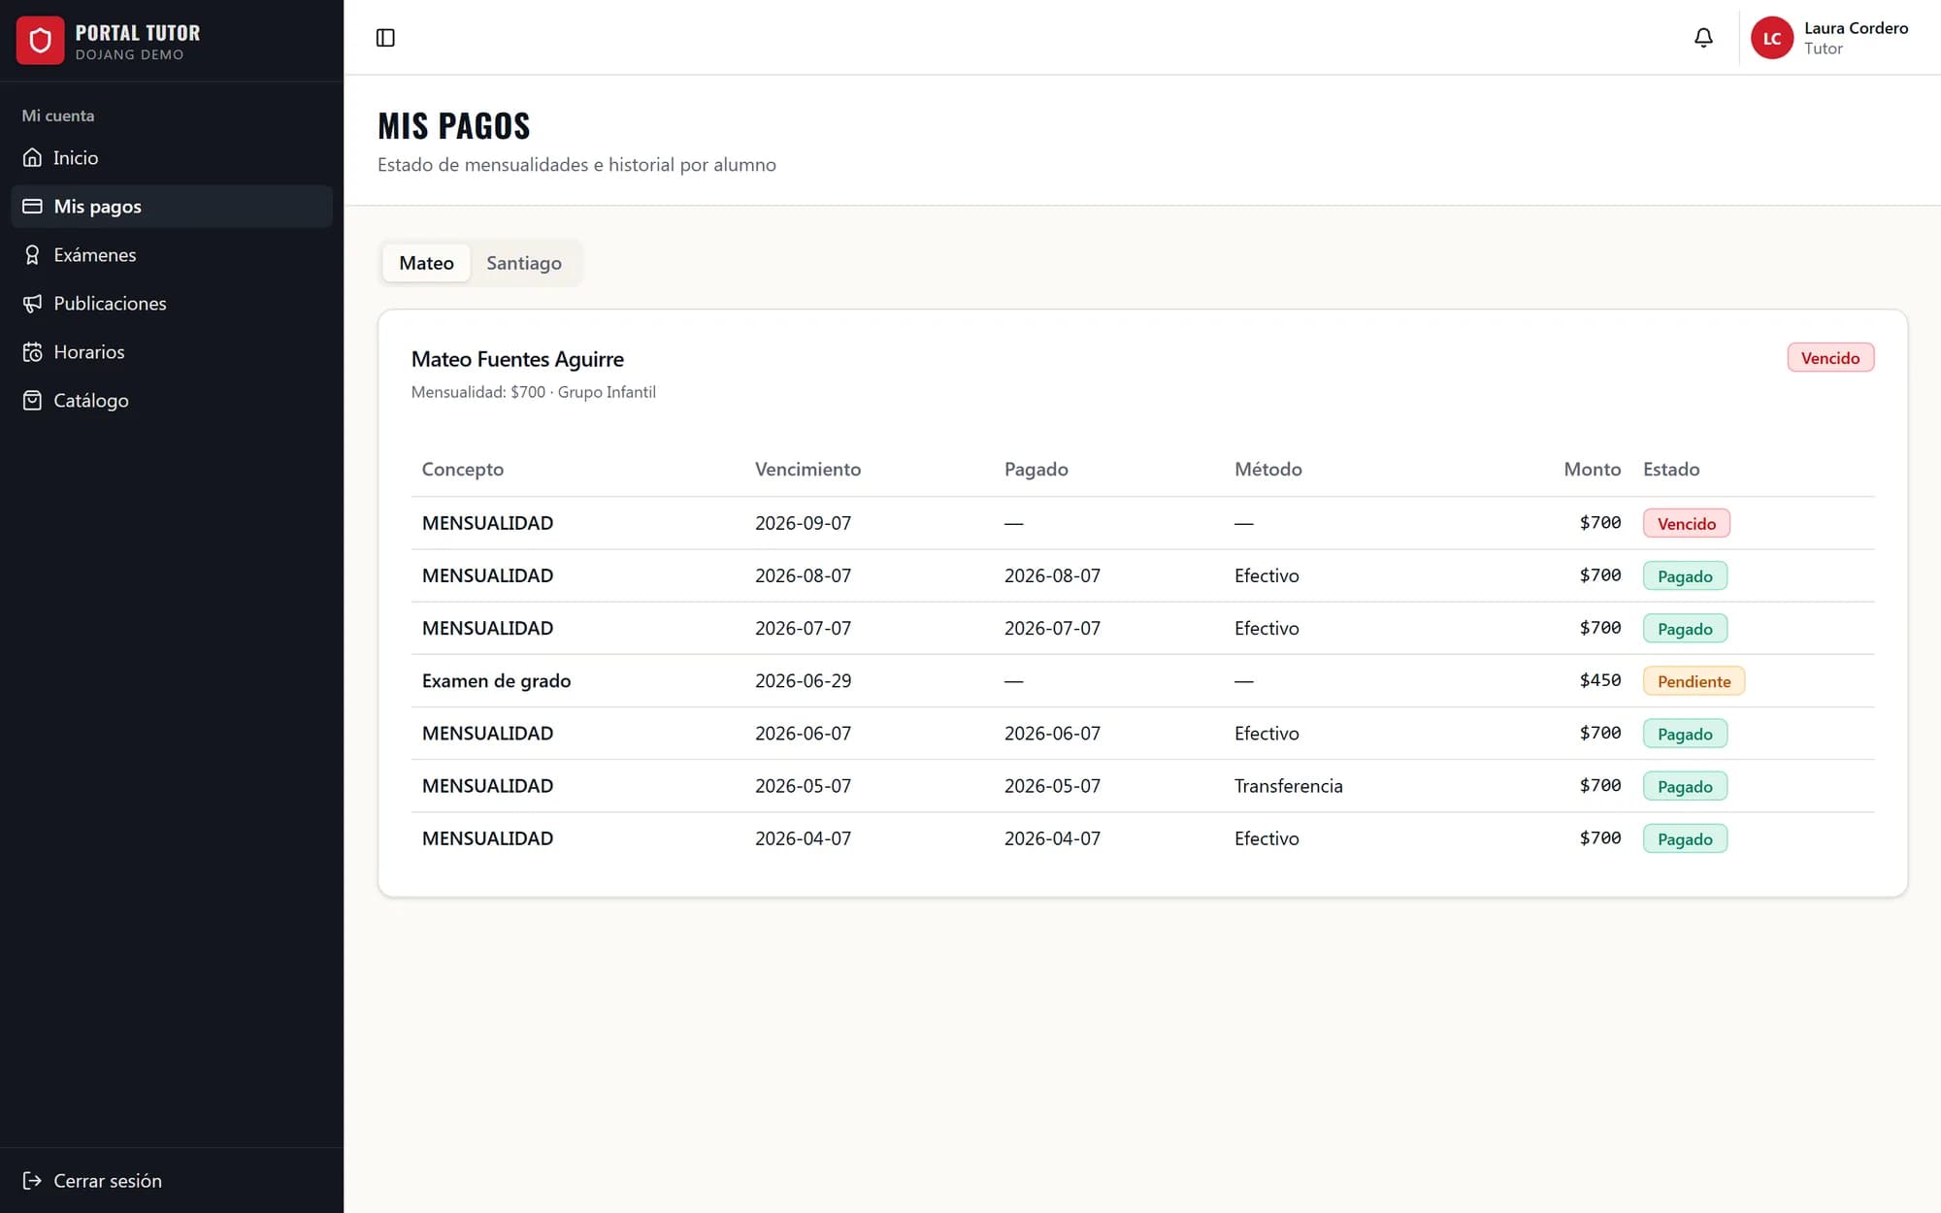Click the Concepto column header
The width and height of the screenshot is (1941, 1213).
(x=463, y=469)
